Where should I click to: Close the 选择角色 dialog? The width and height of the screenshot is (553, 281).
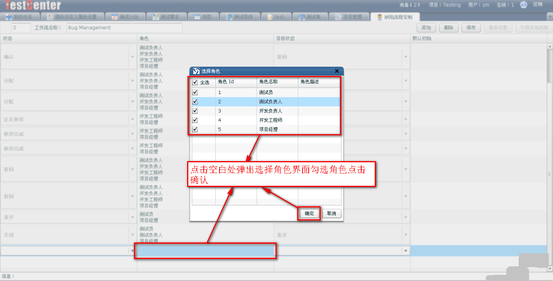337,71
